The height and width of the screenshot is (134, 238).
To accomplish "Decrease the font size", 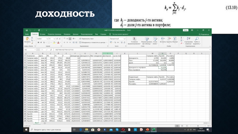I will [60, 39].
